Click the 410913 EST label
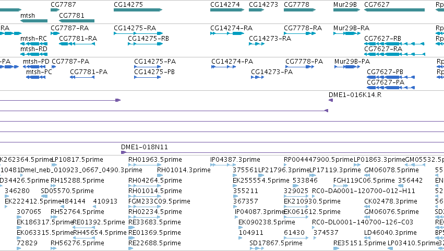This screenshot has width=444, height=251. [105, 201]
